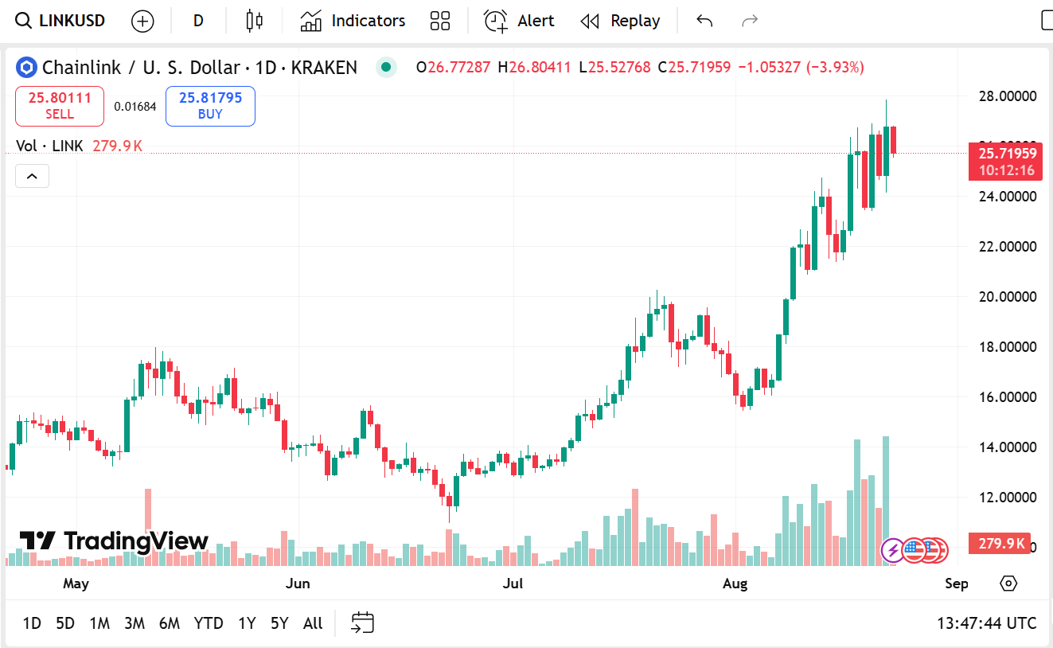Click the SELL 25.80111 button
This screenshot has height=648, width=1053.
(x=60, y=106)
